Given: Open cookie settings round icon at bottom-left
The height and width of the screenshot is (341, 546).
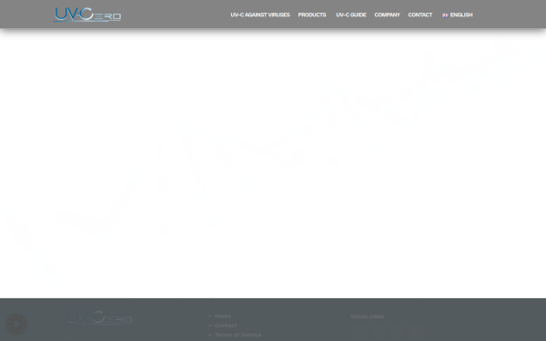Looking at the screenshot, I should click(x=16, y=324).
